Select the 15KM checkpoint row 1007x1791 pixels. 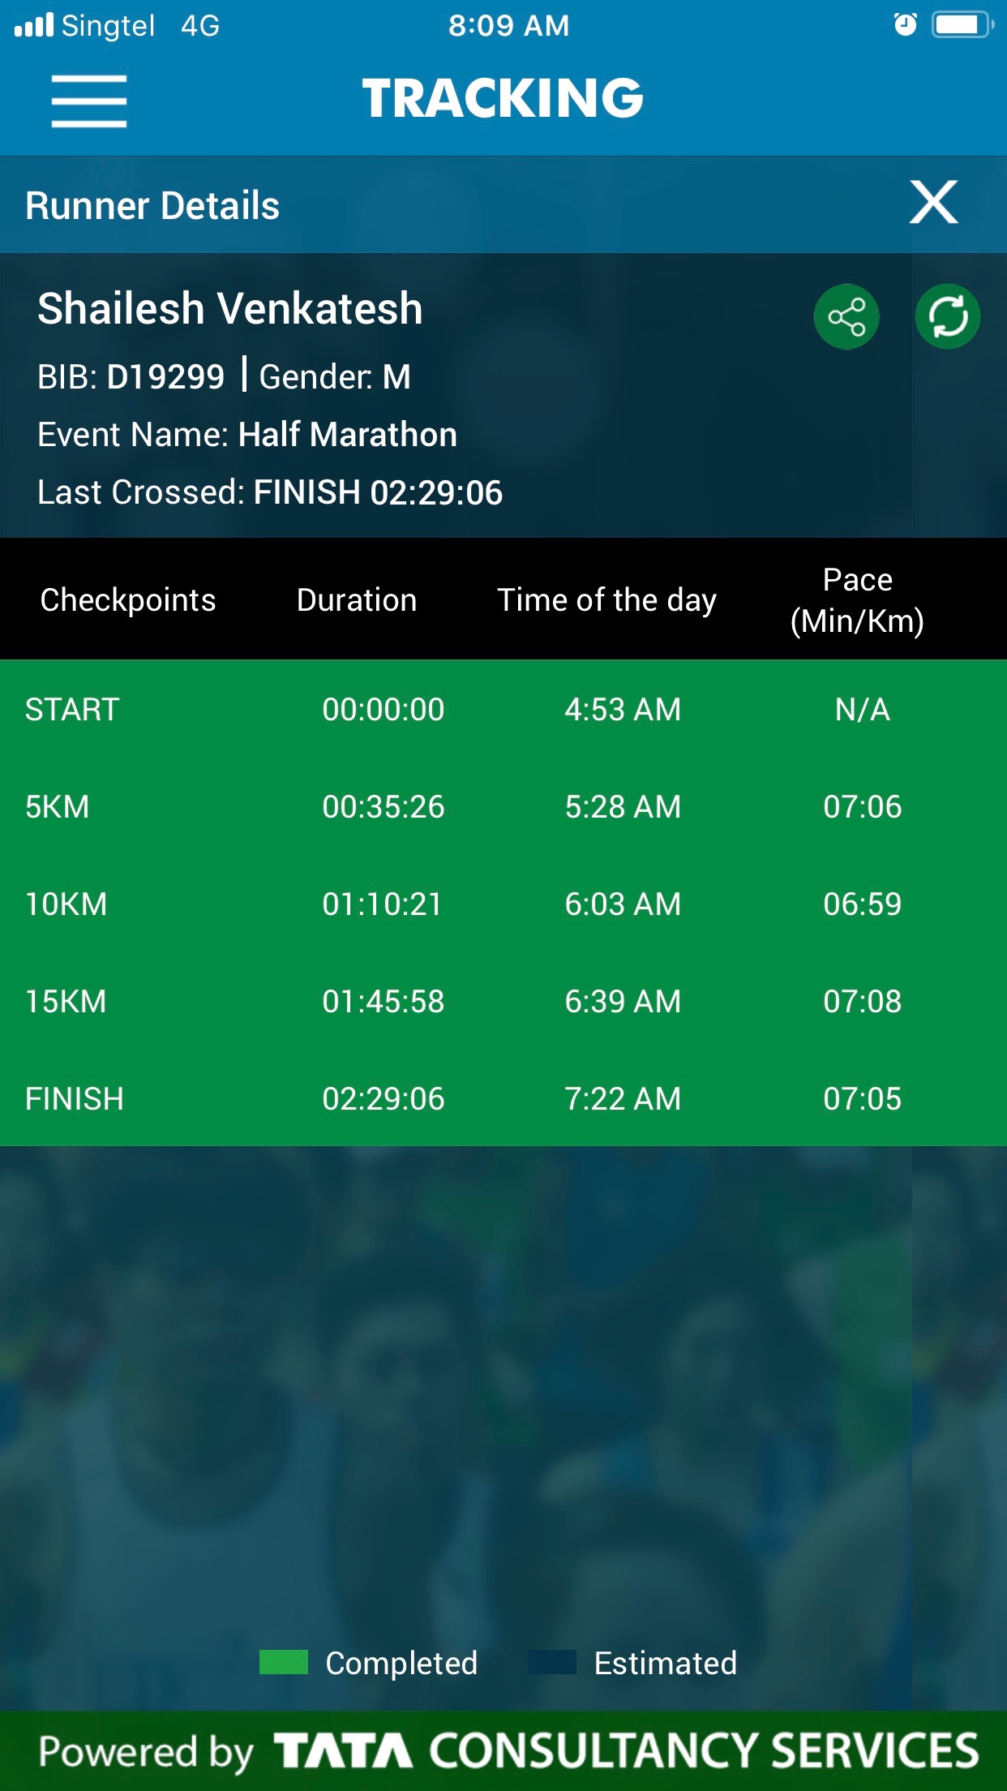[x=504, y=1001]
